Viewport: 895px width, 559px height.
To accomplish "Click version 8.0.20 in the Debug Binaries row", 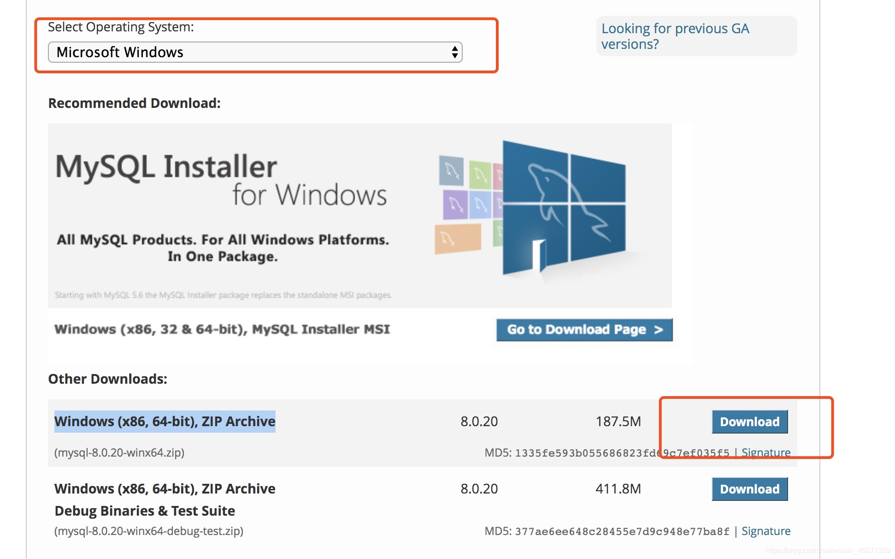I will pos(479,489).
